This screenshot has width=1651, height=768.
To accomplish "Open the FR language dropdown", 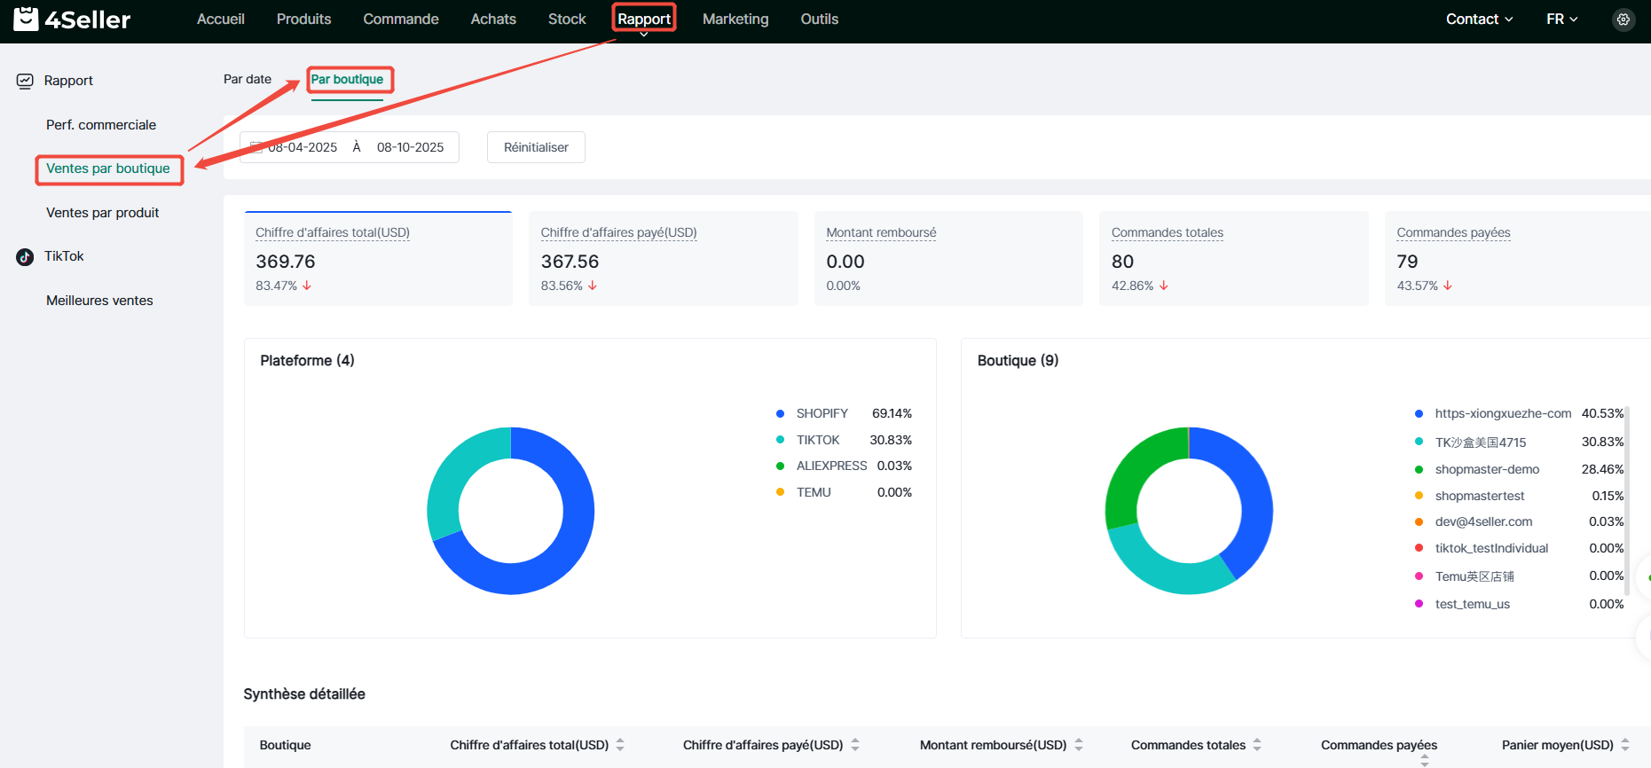I will click(x=1561, y=19).
